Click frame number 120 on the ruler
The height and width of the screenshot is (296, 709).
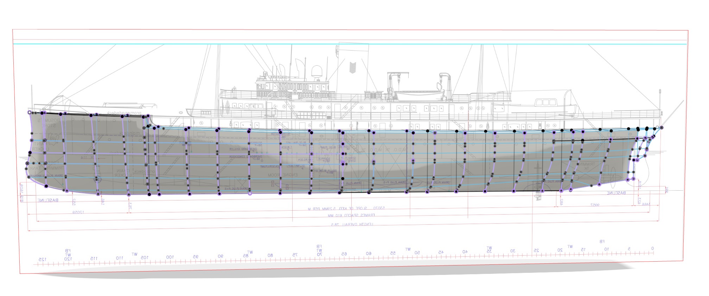68,259
